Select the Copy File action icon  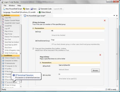(x=3, y=18)
